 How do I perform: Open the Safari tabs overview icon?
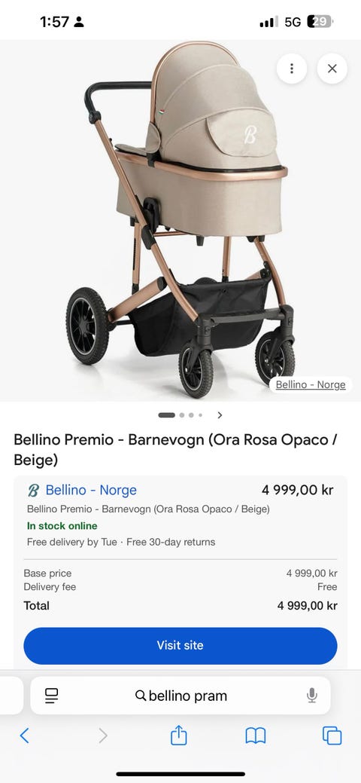pyautogui.click(x=332, y=736)
